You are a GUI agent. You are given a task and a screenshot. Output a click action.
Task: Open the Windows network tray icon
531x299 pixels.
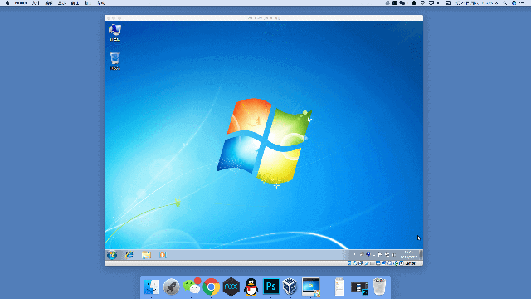pos(387,255)
